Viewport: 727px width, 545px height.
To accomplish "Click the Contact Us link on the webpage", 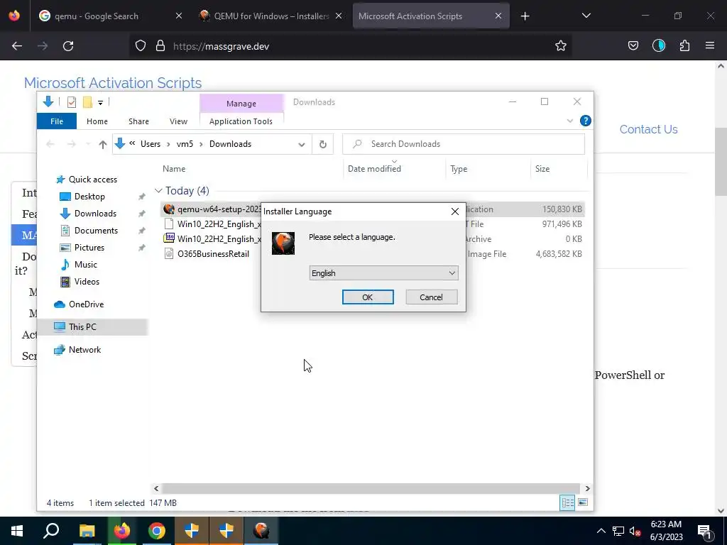I will pos(648,129).
